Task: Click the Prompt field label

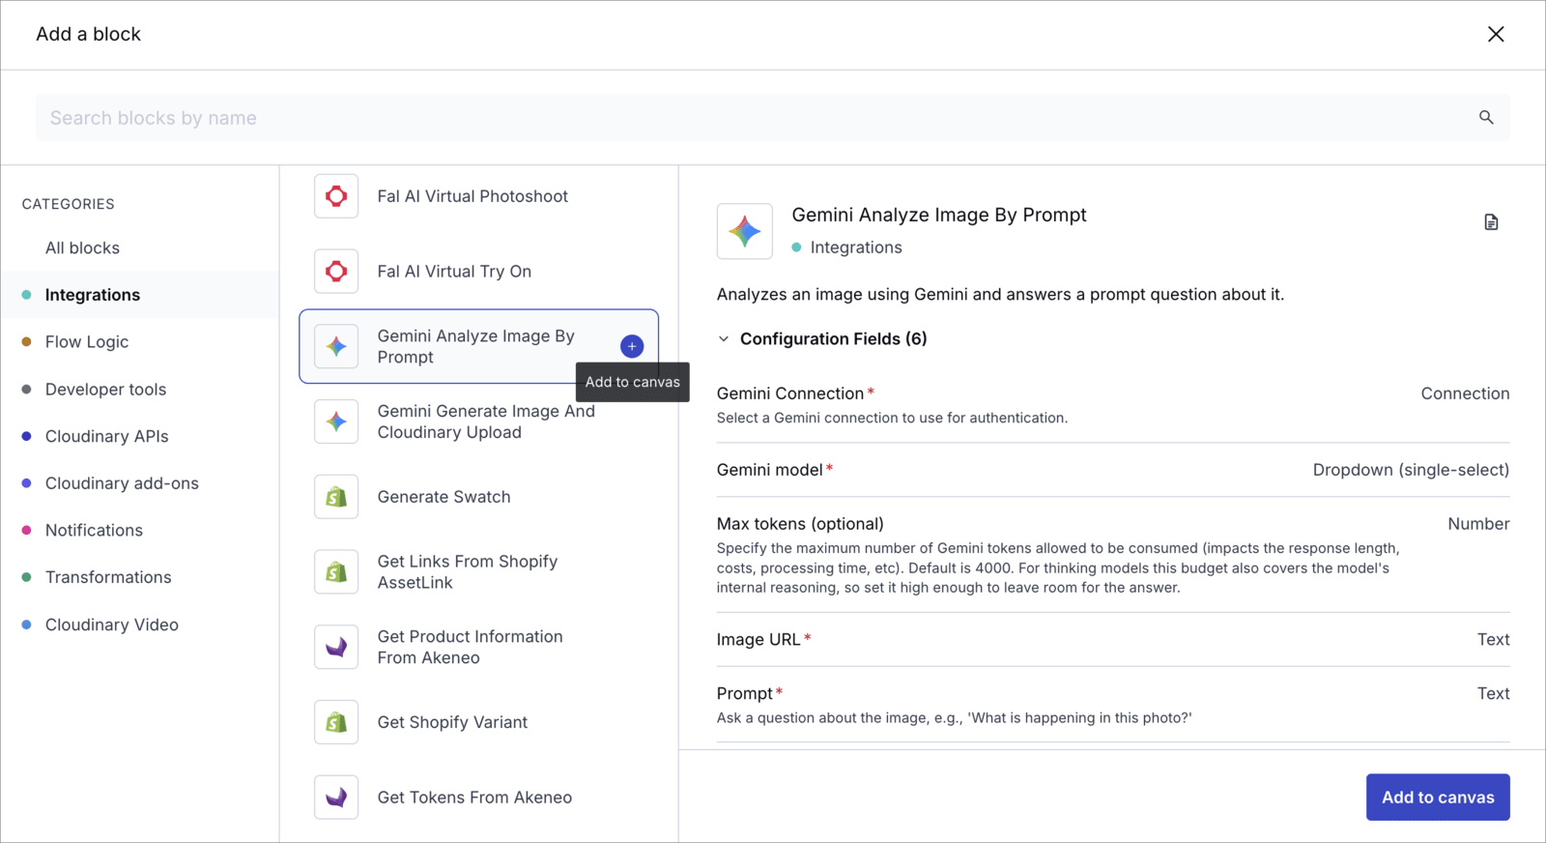Action: [x=745, y=694]
